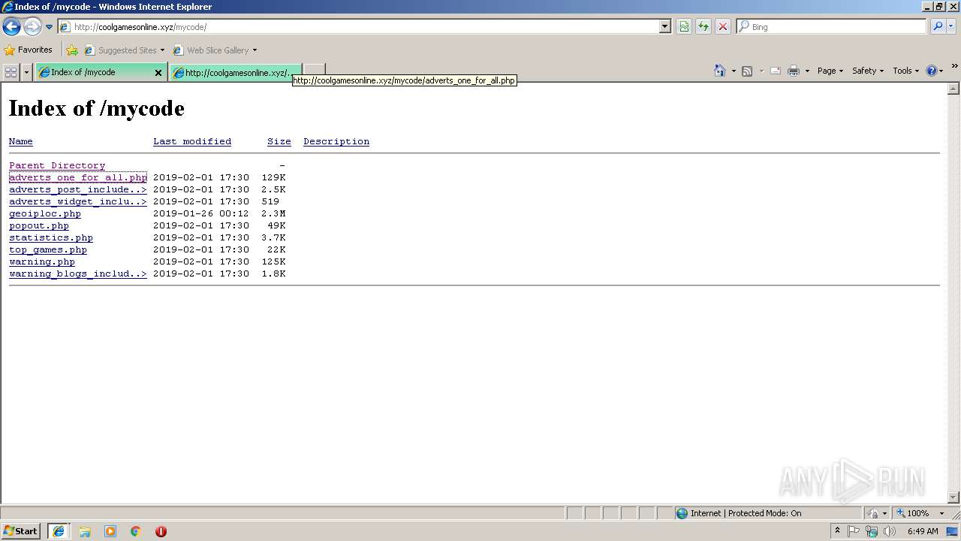Click the red Opera-style taskbar icon
This screenshot has height=541, width=961.
click(x=161, y=531)
